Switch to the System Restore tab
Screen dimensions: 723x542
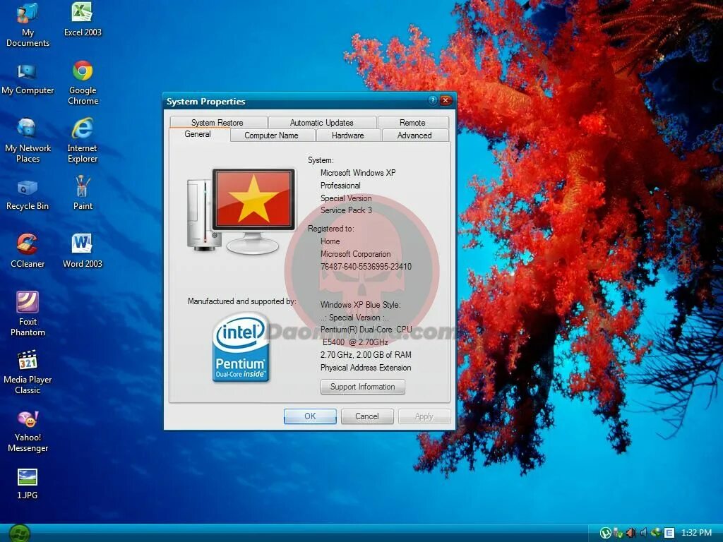tap(217, 123)
